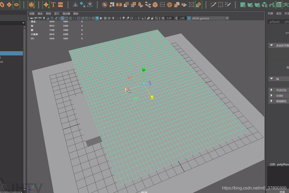The width and height of the screenshot is (289, 193).
Task: Open the 着色 panel menu
Action: pos(40,14)
